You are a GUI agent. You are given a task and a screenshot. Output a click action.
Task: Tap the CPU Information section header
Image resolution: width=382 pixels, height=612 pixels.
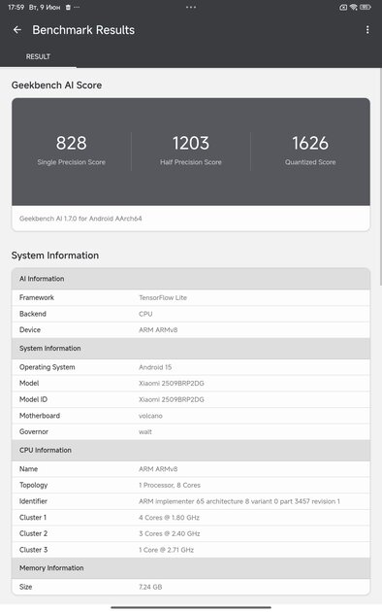(191, 450)
